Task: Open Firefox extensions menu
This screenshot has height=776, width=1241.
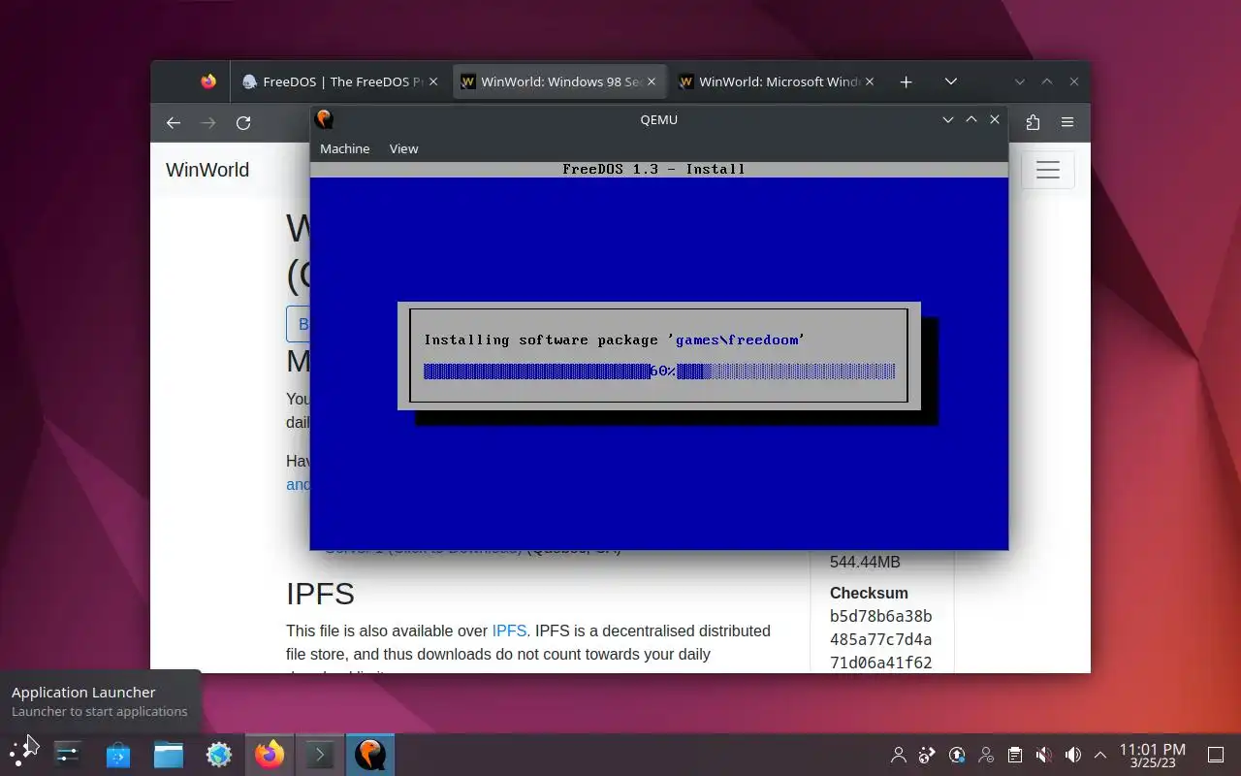Action: tap(1033, 122)
